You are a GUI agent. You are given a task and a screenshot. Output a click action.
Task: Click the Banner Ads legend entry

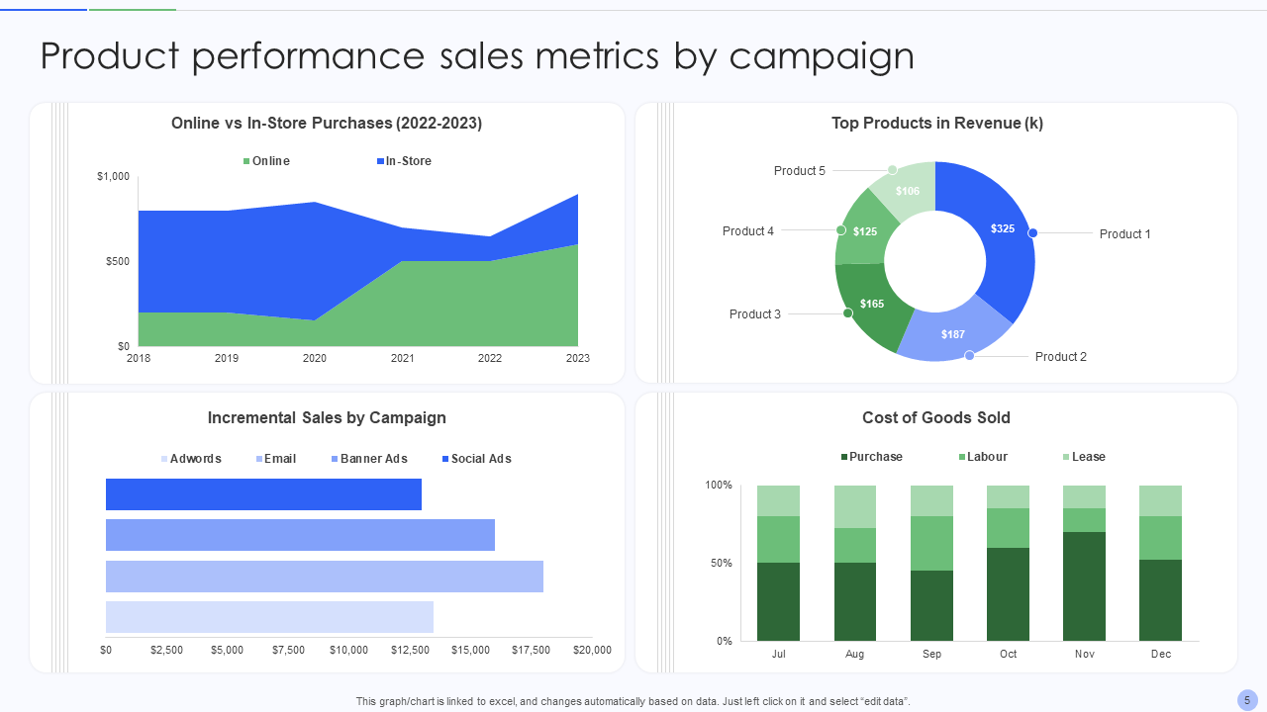click(369, 459)
